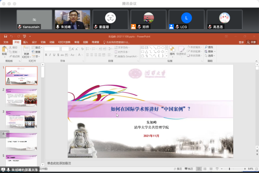259x173 pixels.
Task: Toggle the Notes (备注) pane in status bar
Action: 179,169
